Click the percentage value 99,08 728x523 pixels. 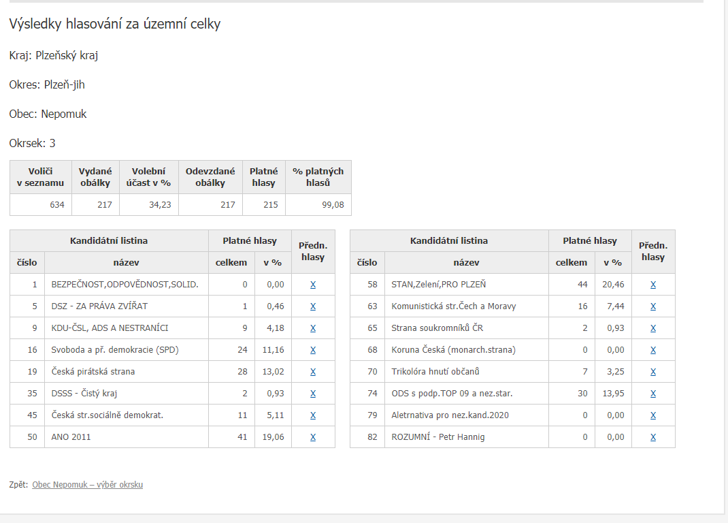333,204
